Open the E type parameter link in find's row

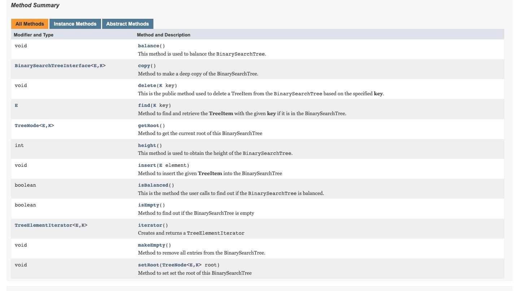(16, 105)
